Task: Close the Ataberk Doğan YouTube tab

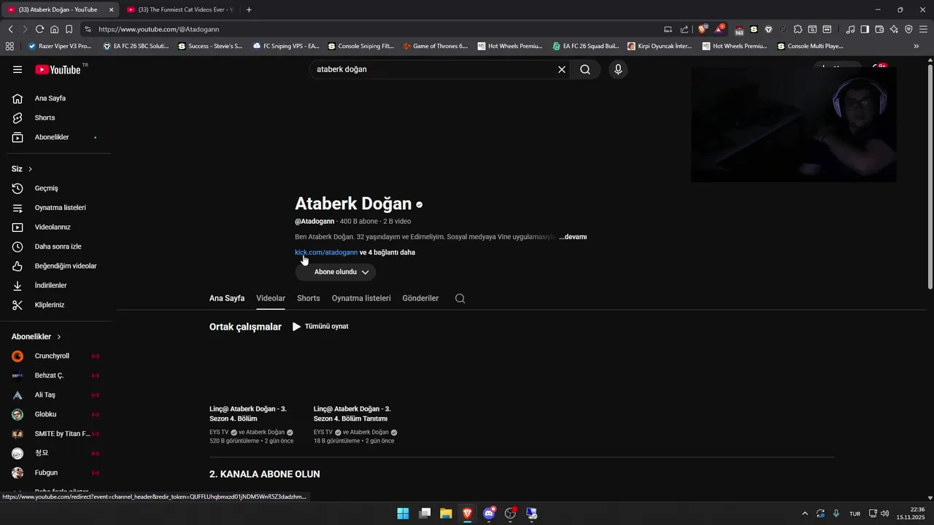Action: point(112,9)
